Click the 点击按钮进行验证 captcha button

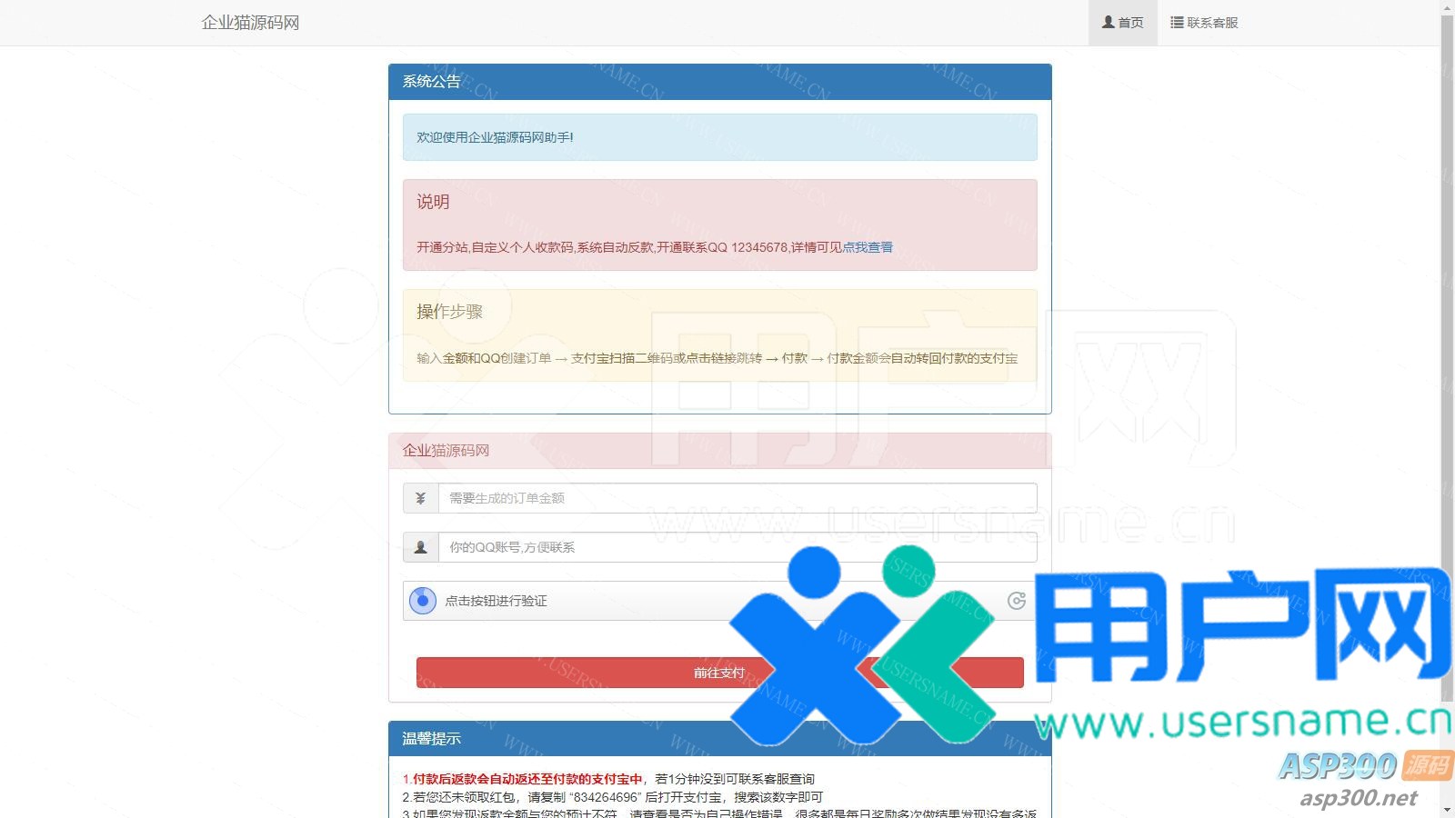720,601
